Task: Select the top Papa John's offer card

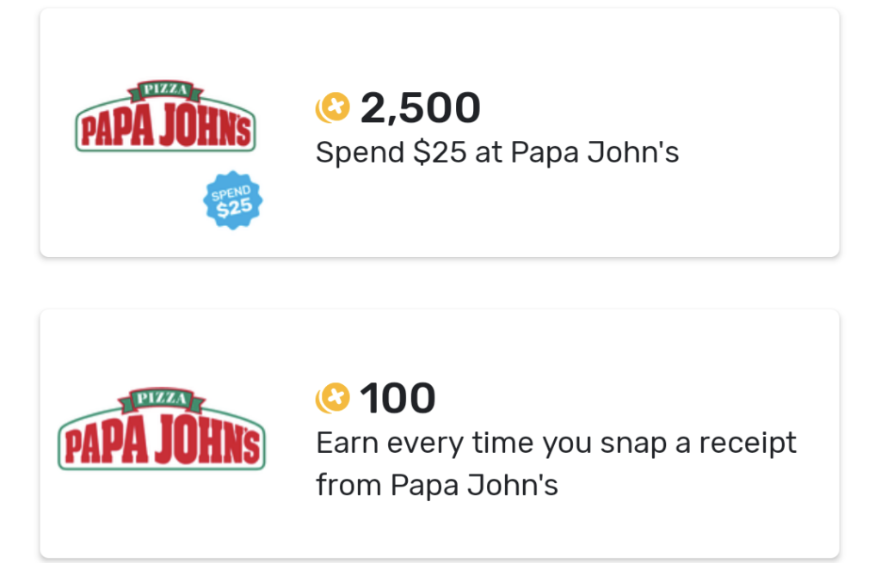Action: coord(439,132)
